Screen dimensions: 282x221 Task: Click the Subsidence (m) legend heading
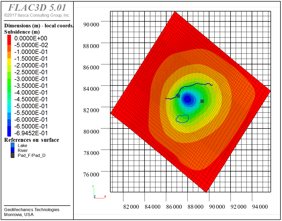coord(22,32)
